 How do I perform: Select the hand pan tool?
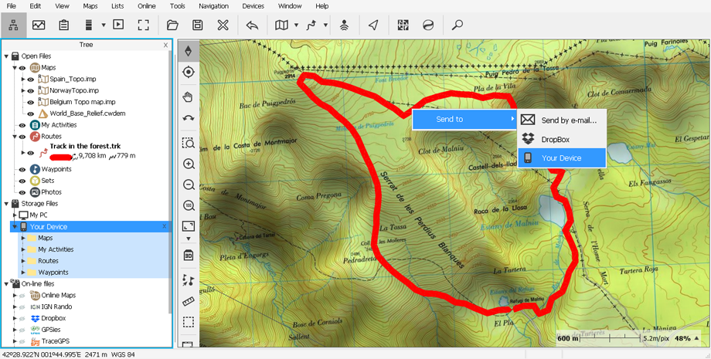pos(189,97)
